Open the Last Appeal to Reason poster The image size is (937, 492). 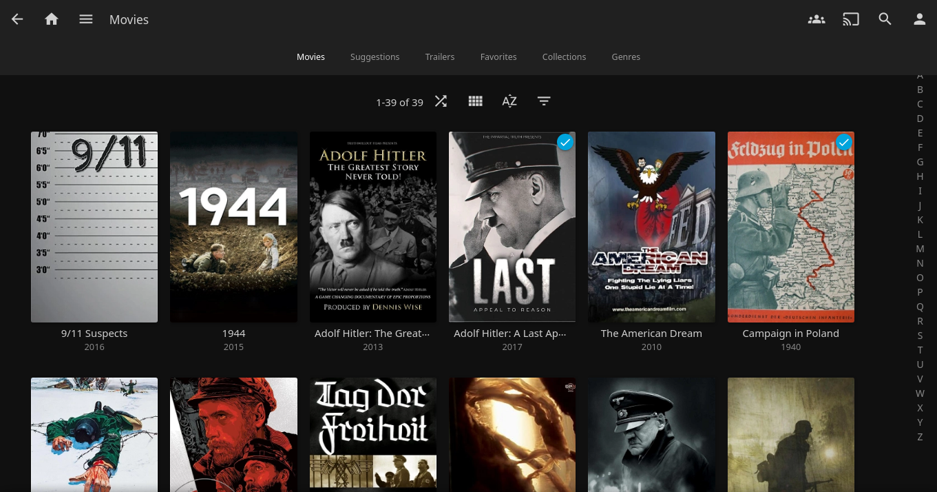pos(512,227)
